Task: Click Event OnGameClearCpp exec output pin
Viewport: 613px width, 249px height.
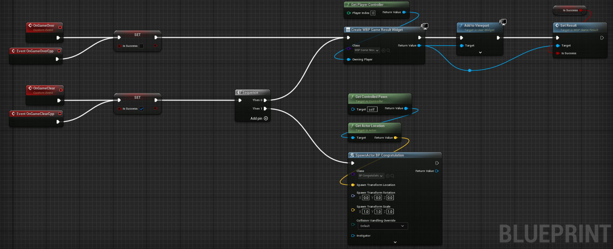Action: pyautogui.click(x=58, y=122)
